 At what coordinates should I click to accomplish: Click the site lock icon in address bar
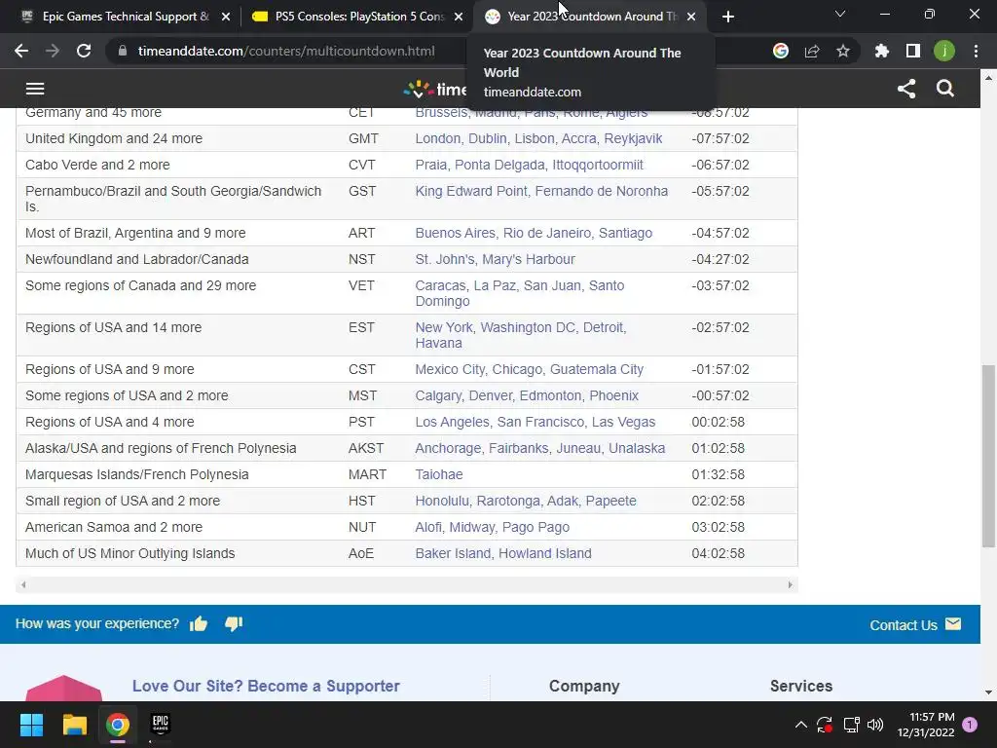click(123, 51)
